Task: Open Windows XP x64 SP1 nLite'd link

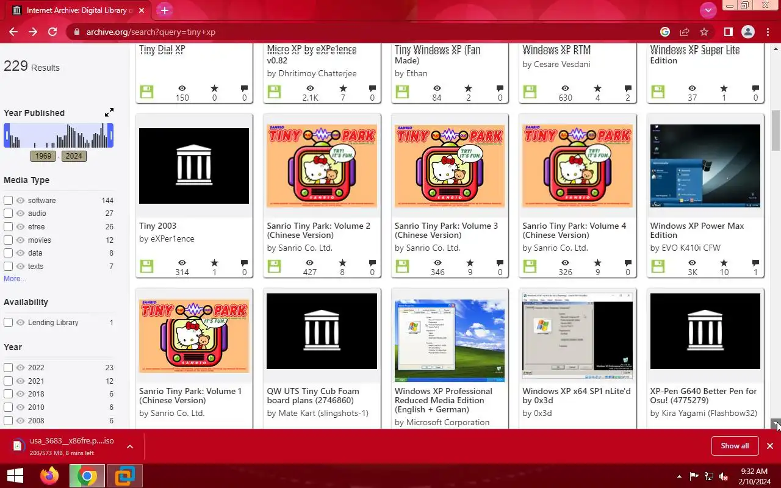Action: [x=577, y=396]
